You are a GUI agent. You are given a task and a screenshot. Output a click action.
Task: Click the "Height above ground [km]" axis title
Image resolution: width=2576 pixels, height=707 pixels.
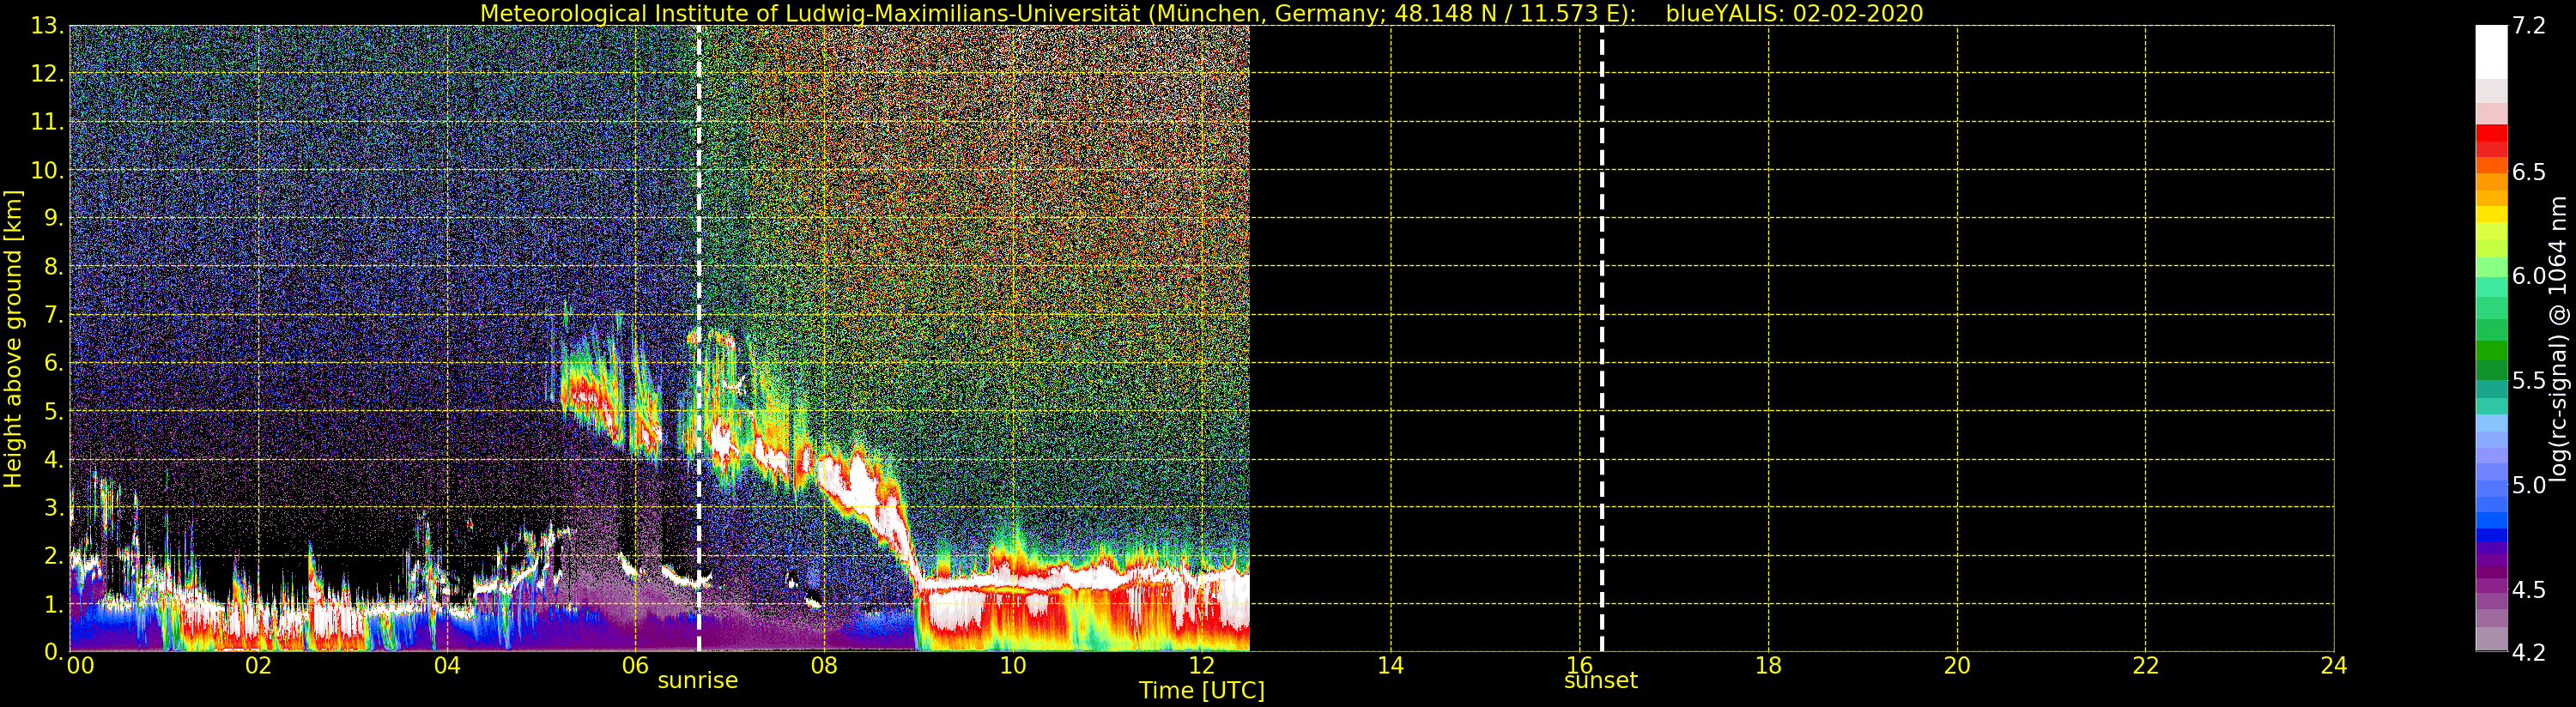pyautogui.click(x=13, y=338)
